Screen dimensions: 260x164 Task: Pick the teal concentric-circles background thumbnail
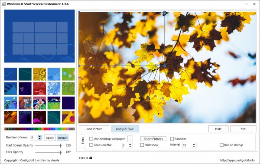[x=54, y=117]
